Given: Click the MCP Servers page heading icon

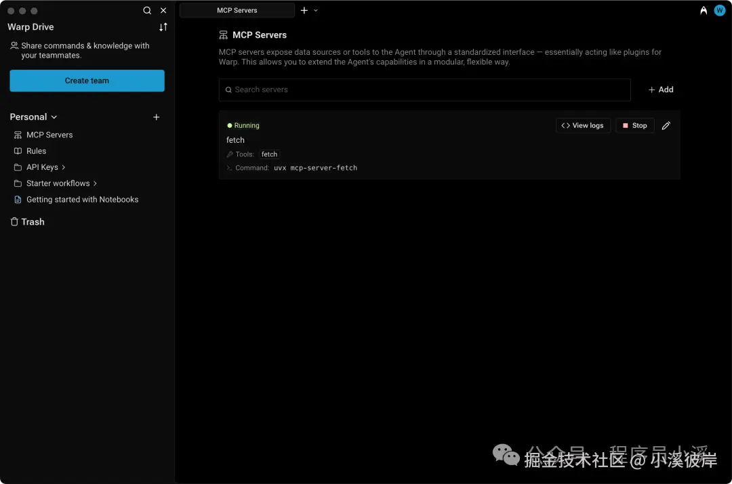Looking at the screenshot, I should (224, 35).
